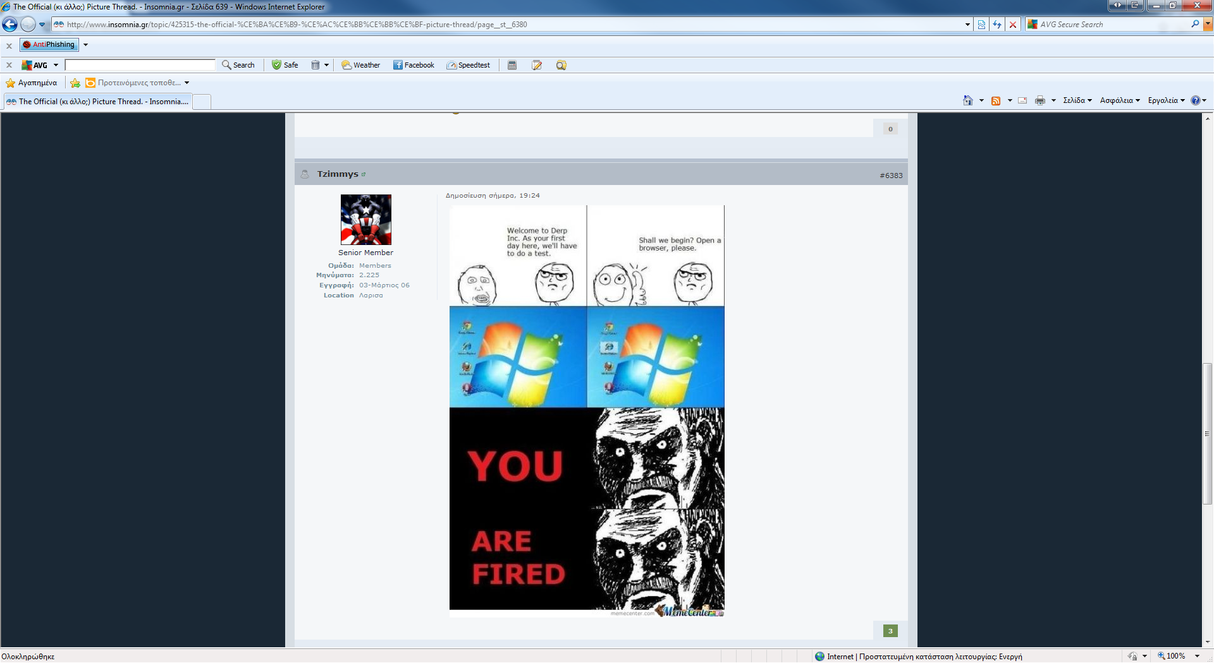Open the notepad toolbar icon
Viewport: 1214px width, 663px height.
(537, 65)
